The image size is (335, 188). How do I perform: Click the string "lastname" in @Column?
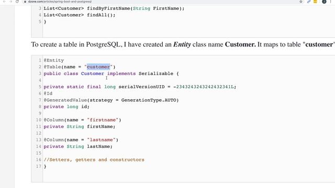click(x=101, y=140)
